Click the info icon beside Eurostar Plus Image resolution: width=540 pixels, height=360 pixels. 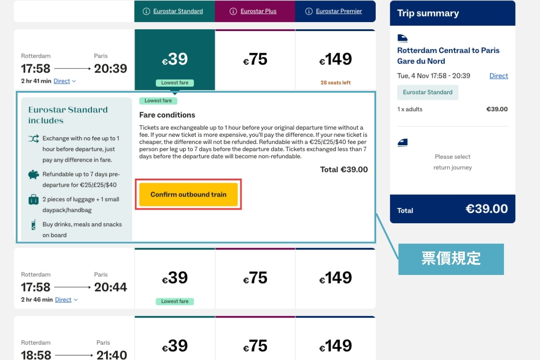tap(233, 11)
